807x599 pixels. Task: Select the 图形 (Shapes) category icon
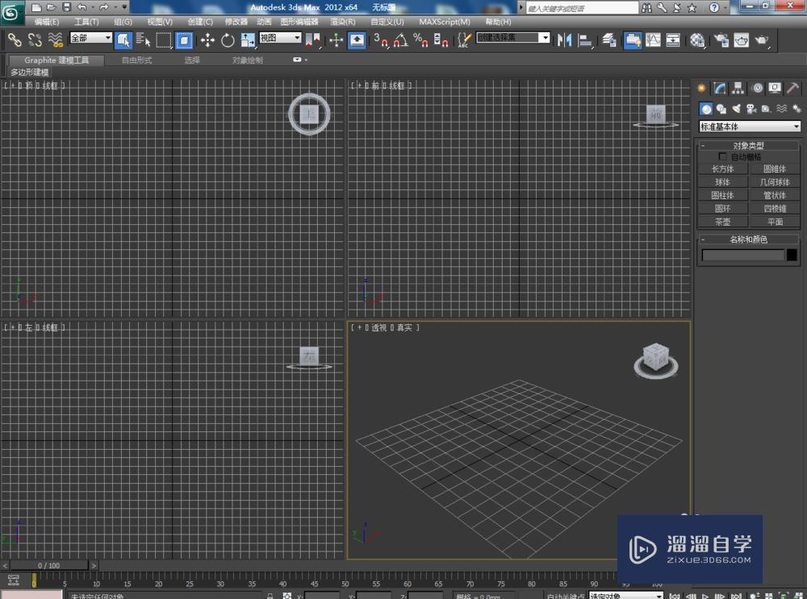(x=721, y=109)
